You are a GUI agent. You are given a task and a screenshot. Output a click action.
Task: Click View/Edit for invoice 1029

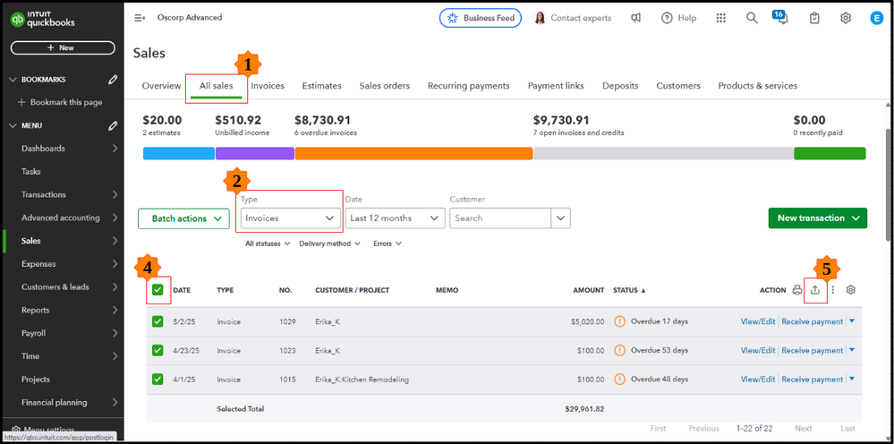click(x=758, y=321)
